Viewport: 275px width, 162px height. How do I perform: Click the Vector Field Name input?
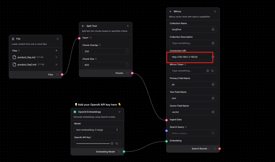tap(193, 112)
